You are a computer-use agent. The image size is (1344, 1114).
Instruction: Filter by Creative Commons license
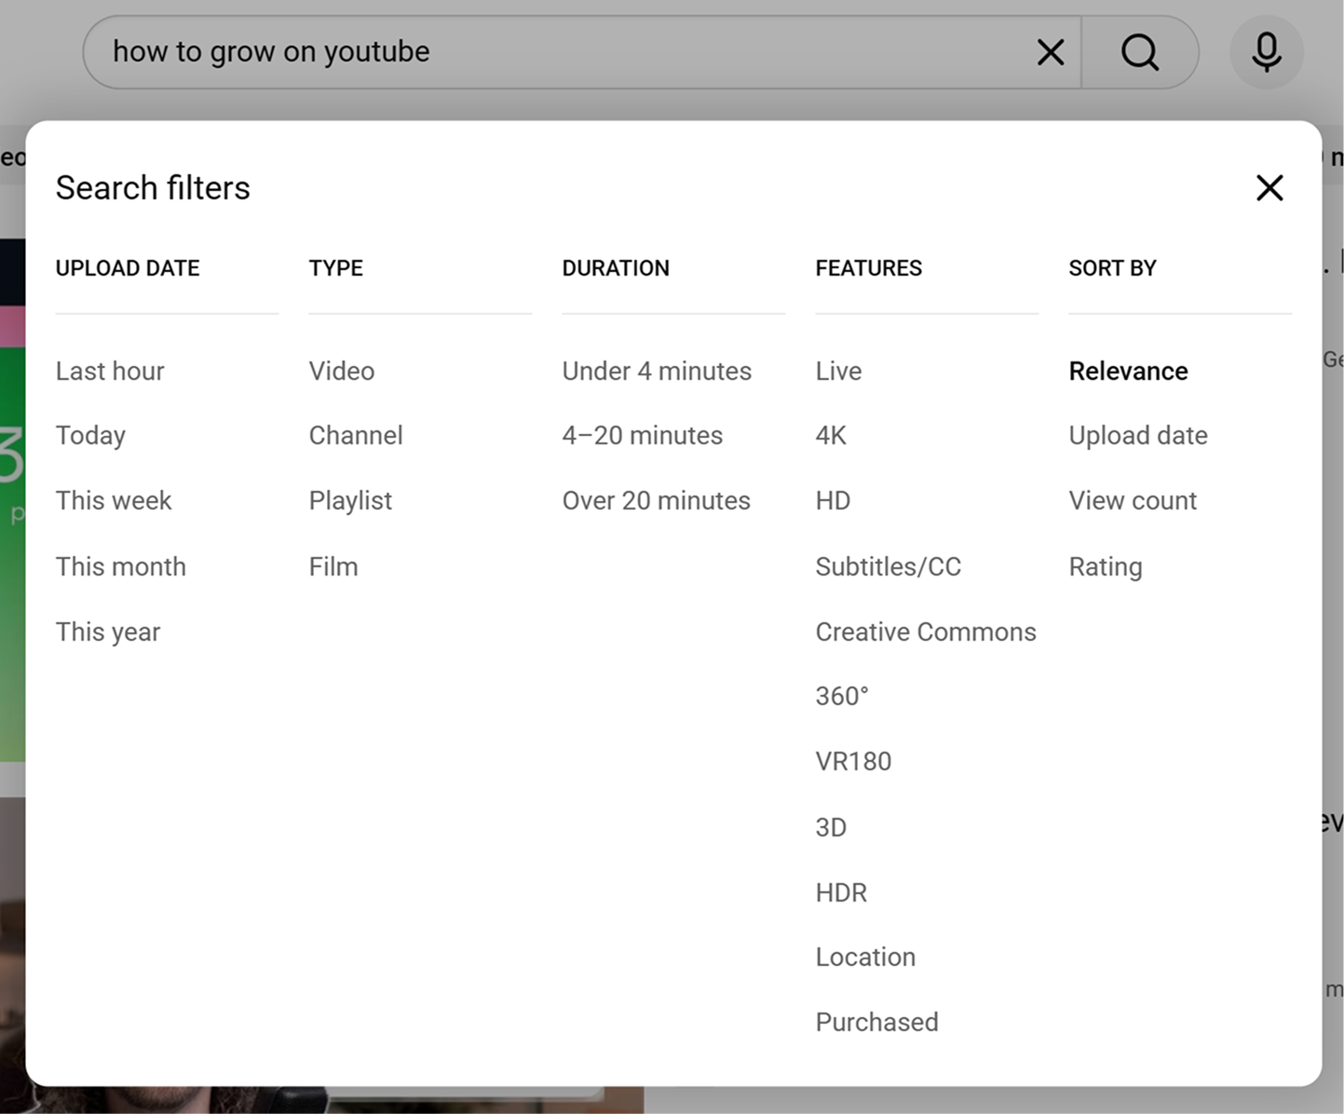coord(925,632)
